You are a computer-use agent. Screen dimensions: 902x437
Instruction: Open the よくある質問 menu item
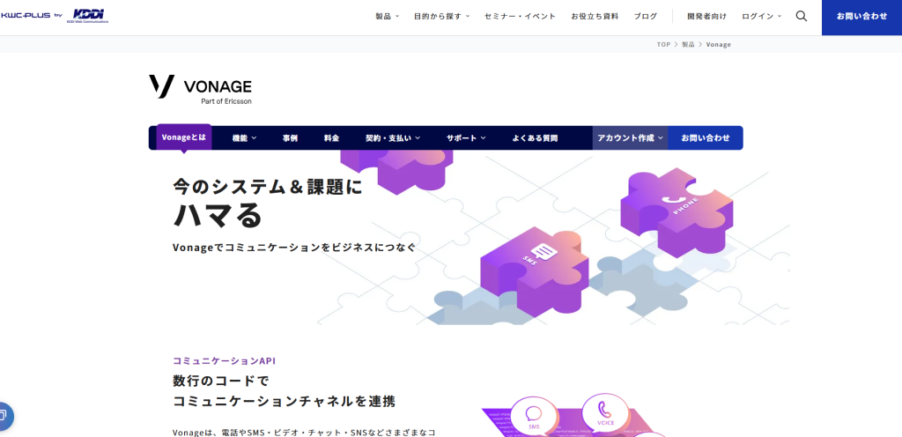tap(535, 138)
